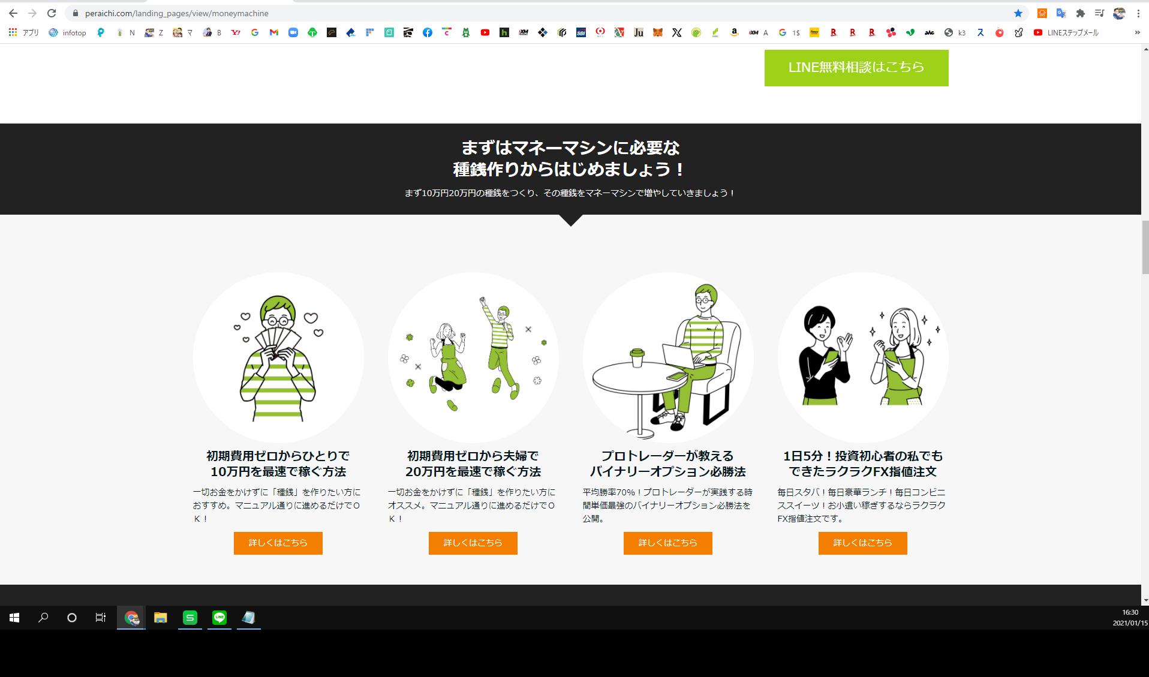Open the SBI bookmark
Screen dimensions: 1149x677
pos(581,32)
